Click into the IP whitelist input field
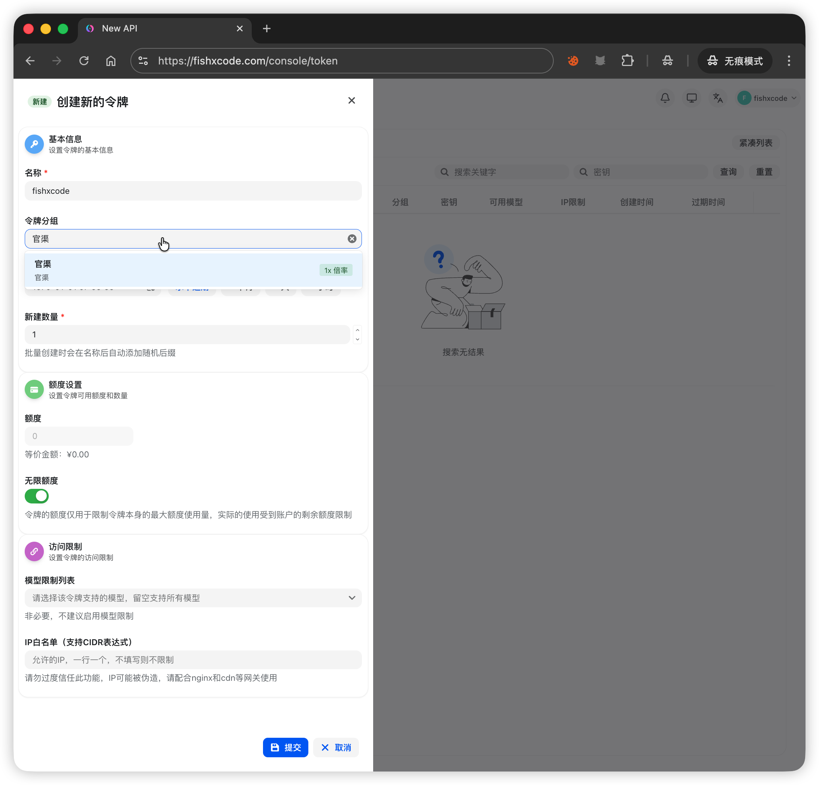 tap(193, 659)
